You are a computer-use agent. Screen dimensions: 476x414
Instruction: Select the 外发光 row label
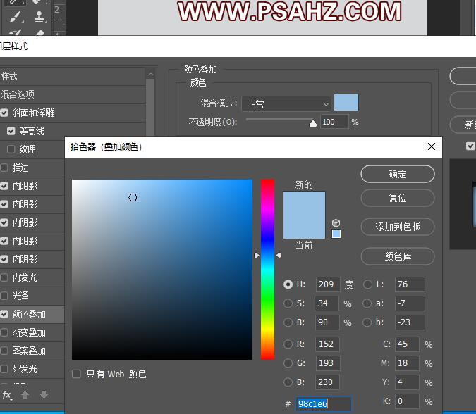point(25,369)
